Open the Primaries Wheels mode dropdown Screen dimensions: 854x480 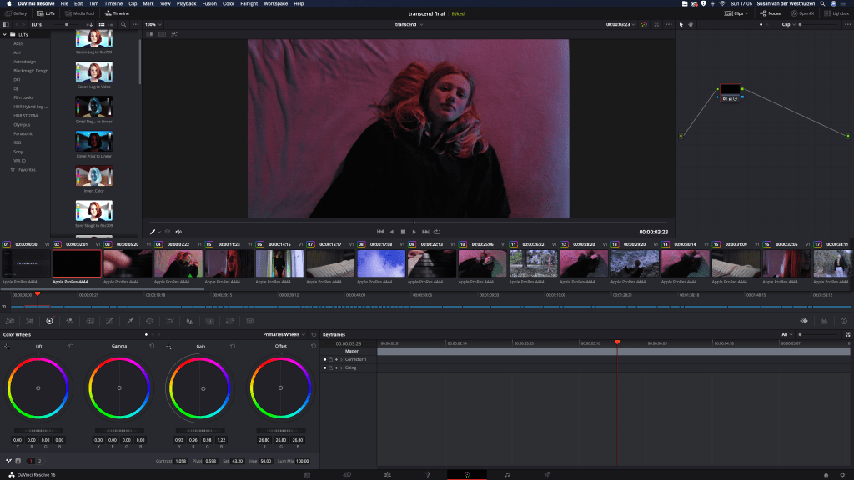(285, 334)
